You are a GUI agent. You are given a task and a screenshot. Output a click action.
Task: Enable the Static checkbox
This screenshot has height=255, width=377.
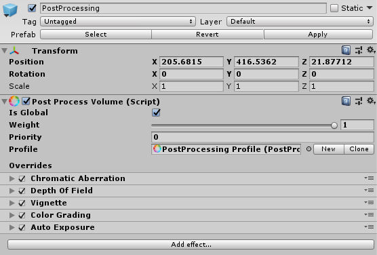[334, 8]
